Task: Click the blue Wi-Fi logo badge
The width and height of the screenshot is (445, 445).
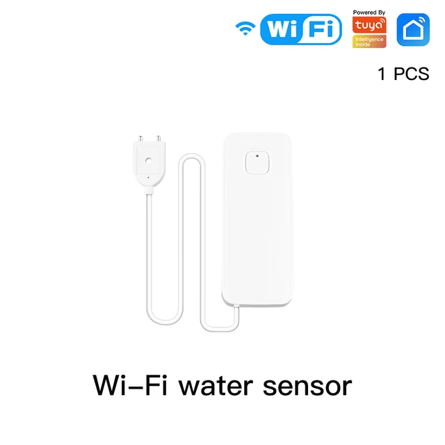Action: 301,29
